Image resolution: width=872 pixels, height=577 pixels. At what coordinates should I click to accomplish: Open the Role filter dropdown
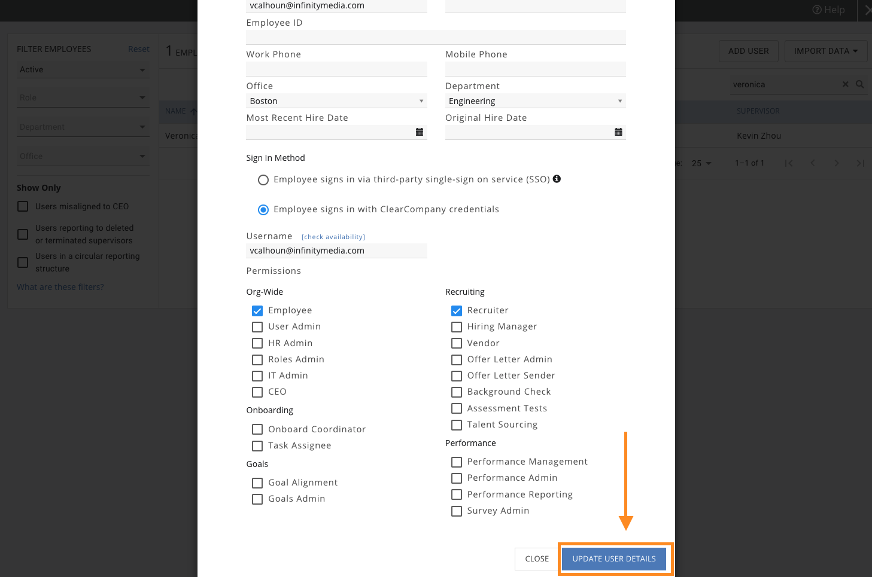83,98
